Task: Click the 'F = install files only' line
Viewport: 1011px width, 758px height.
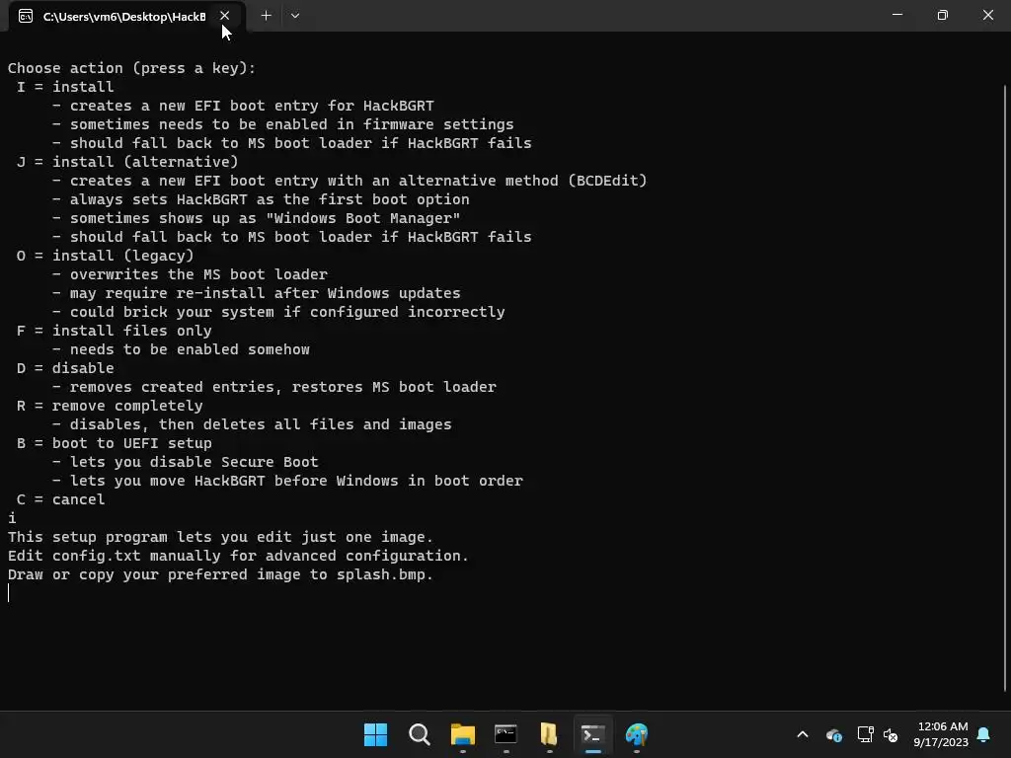Action: pos(115,331)
